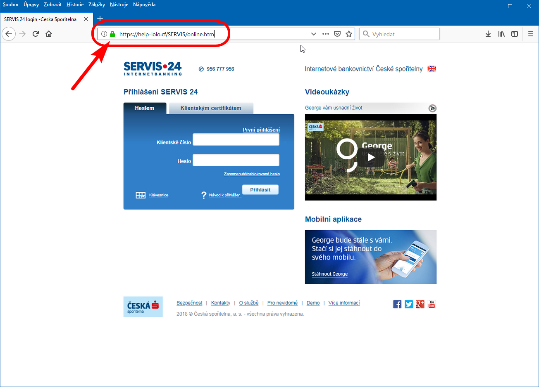The width and height of the screenshot is (539, 387).
Task: Reload the page with the refresh icon
Action: click(36, 34)
